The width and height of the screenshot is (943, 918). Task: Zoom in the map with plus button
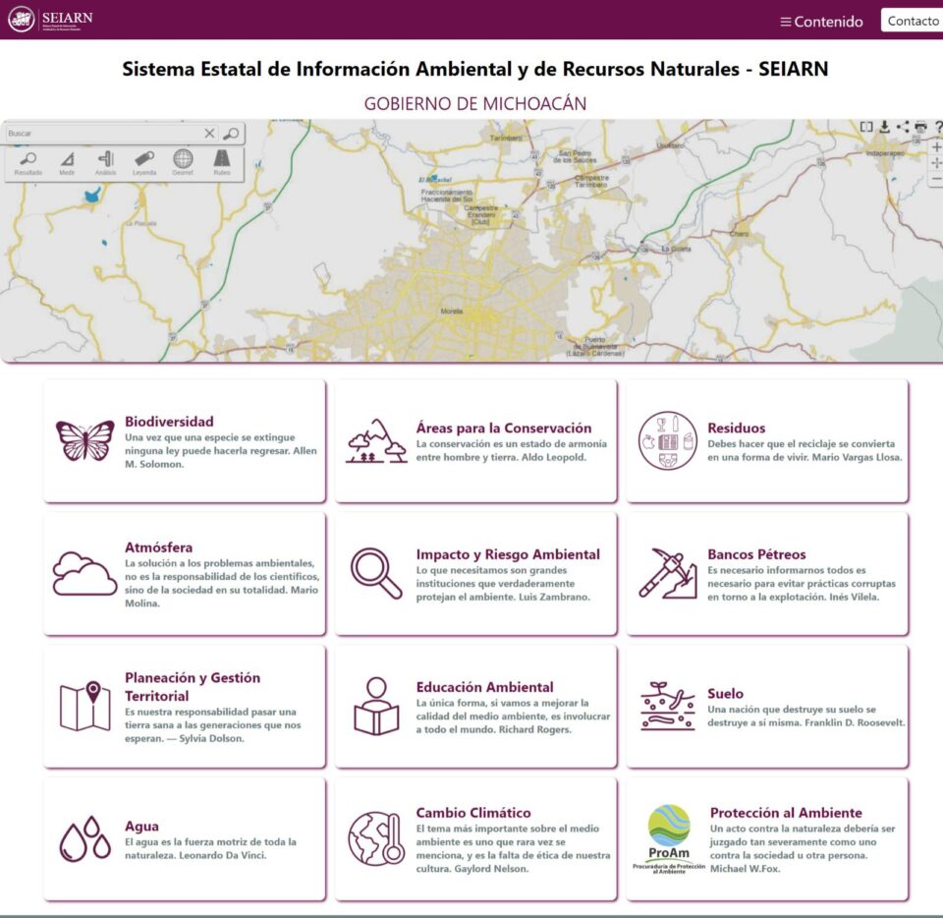click(936, 147)
